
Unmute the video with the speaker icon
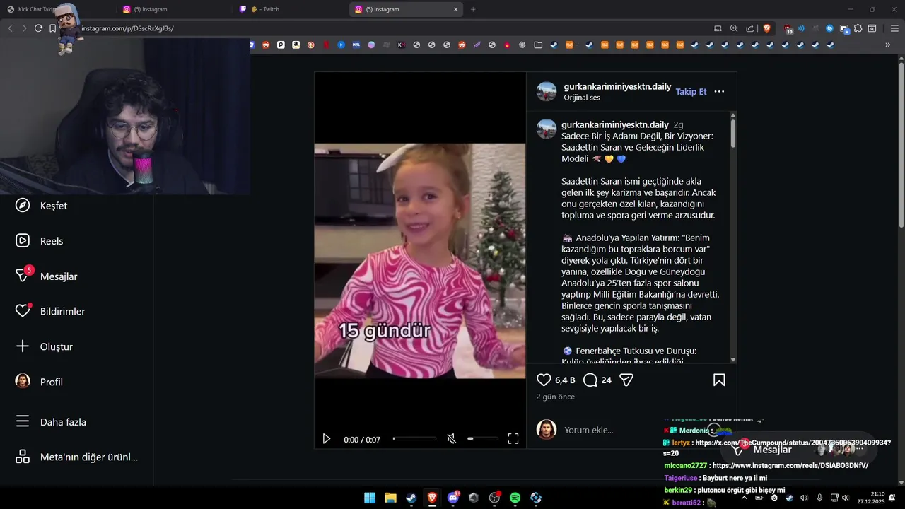click(452, 439)
